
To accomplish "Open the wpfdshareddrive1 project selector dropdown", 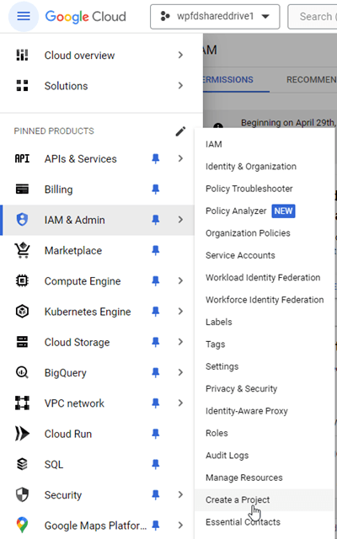I will click(215, 17).
